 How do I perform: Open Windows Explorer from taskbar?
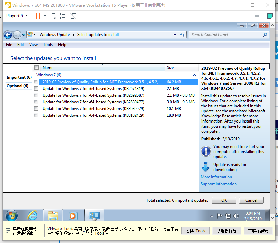53,215
